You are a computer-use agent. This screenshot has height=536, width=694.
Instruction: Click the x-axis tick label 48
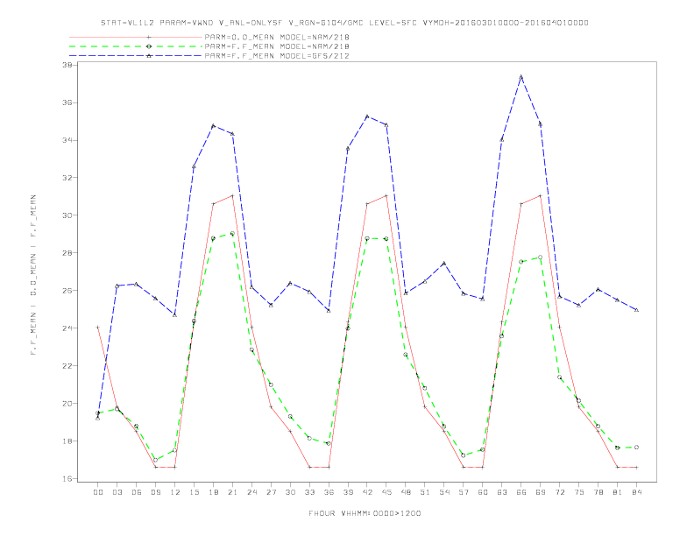coord(406,492)
